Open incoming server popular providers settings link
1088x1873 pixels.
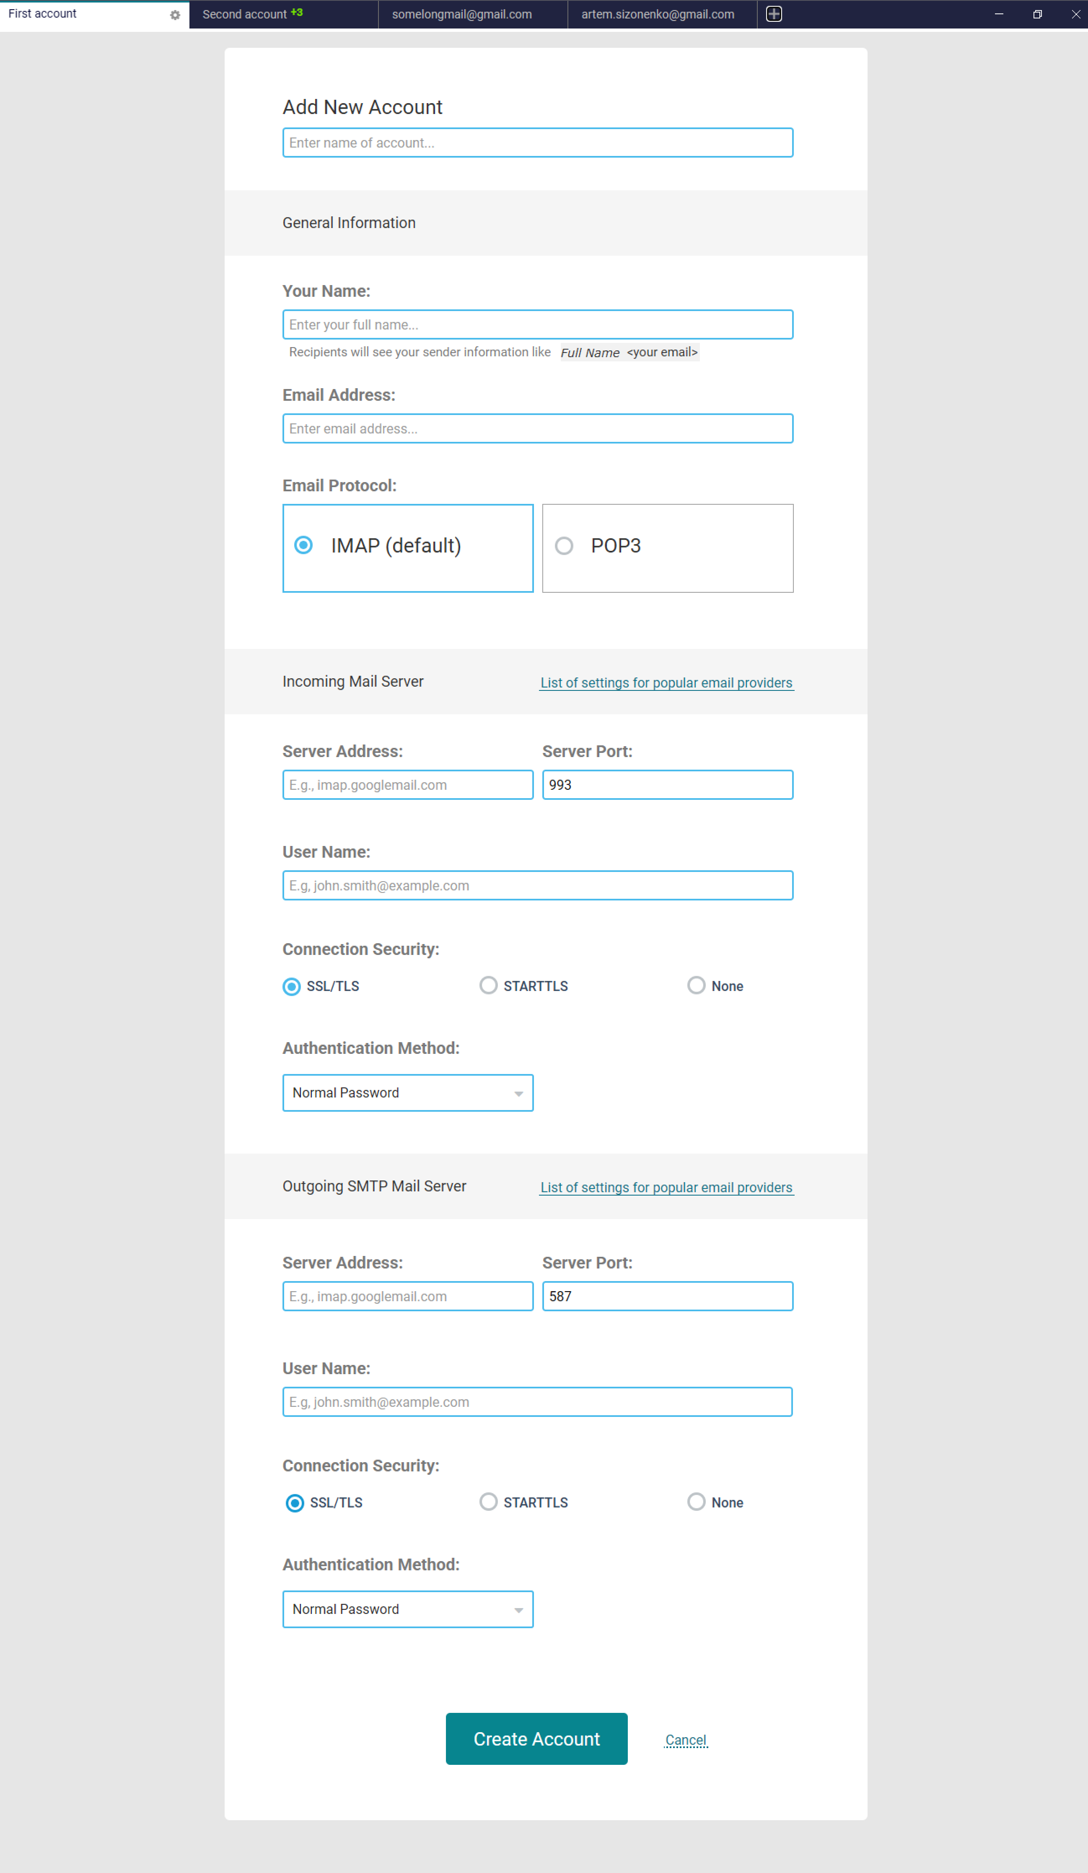[x=666, y=682]
